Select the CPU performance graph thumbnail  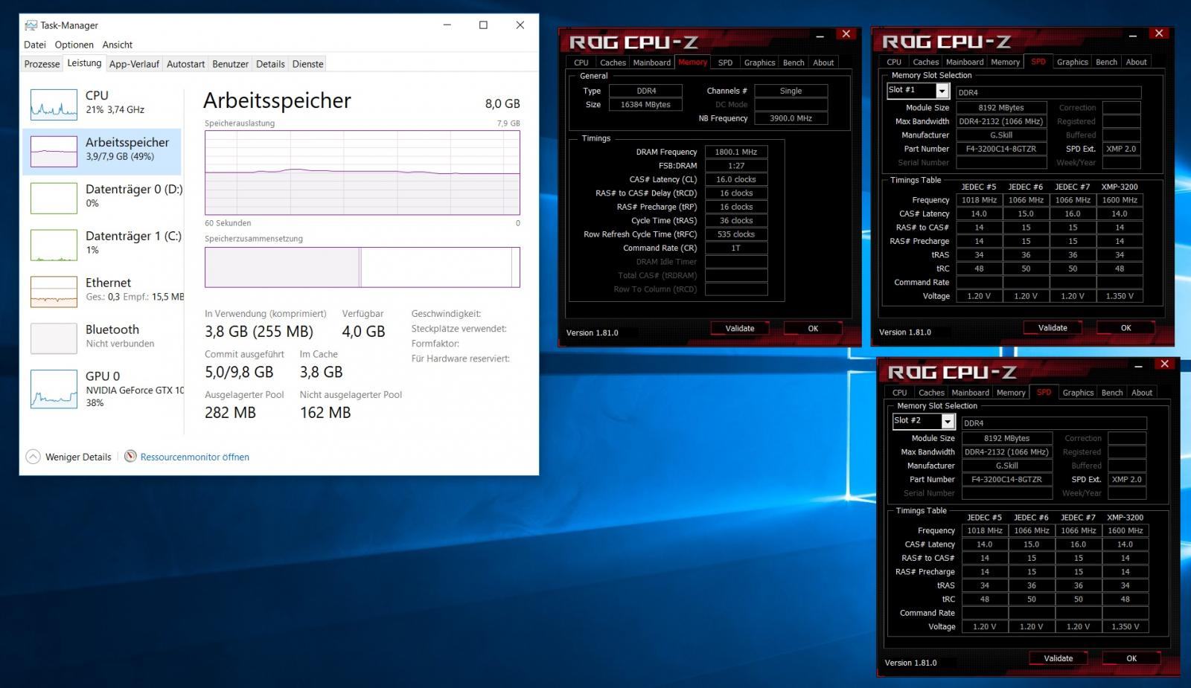54,105
